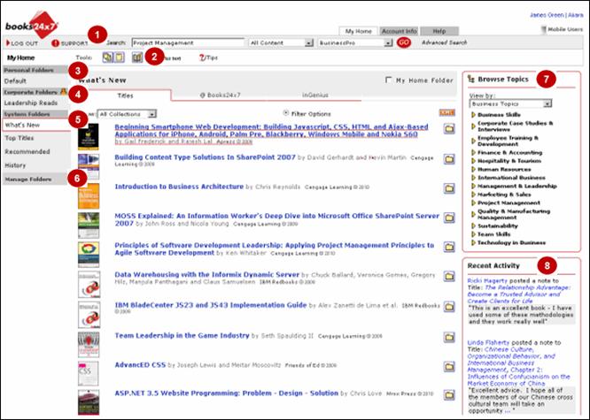Screen dimensions: 590x420
Task: Click the Mobile Users icon
Action: pos(542,29)
